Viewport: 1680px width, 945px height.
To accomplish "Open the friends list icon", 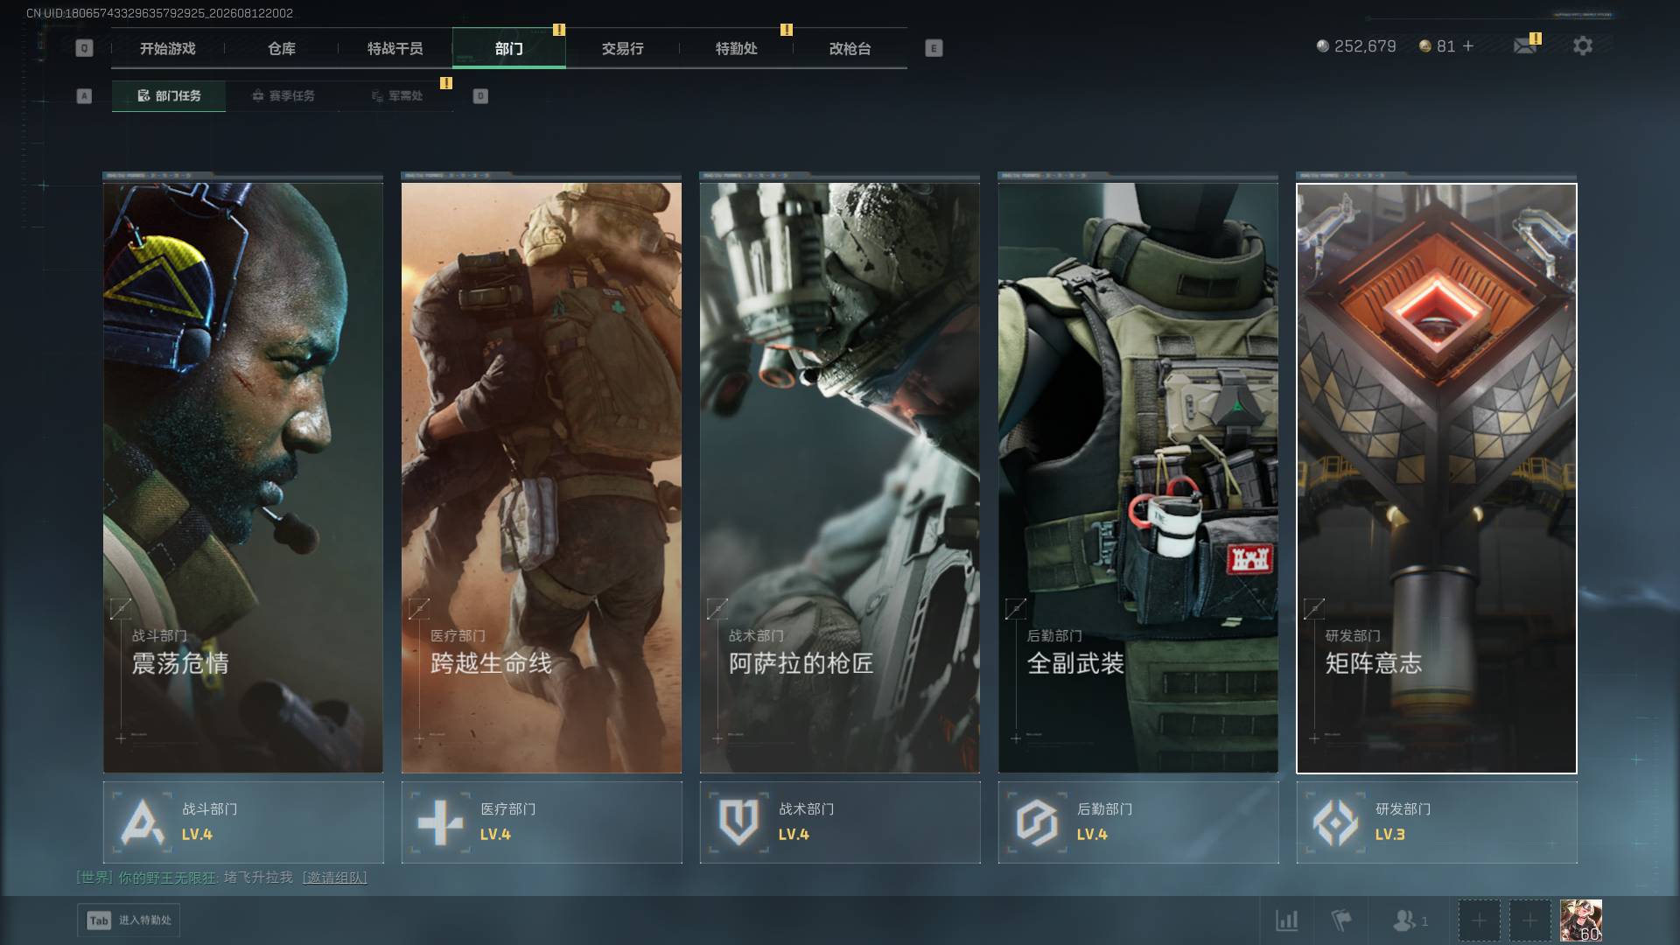I will point(1410,920).
